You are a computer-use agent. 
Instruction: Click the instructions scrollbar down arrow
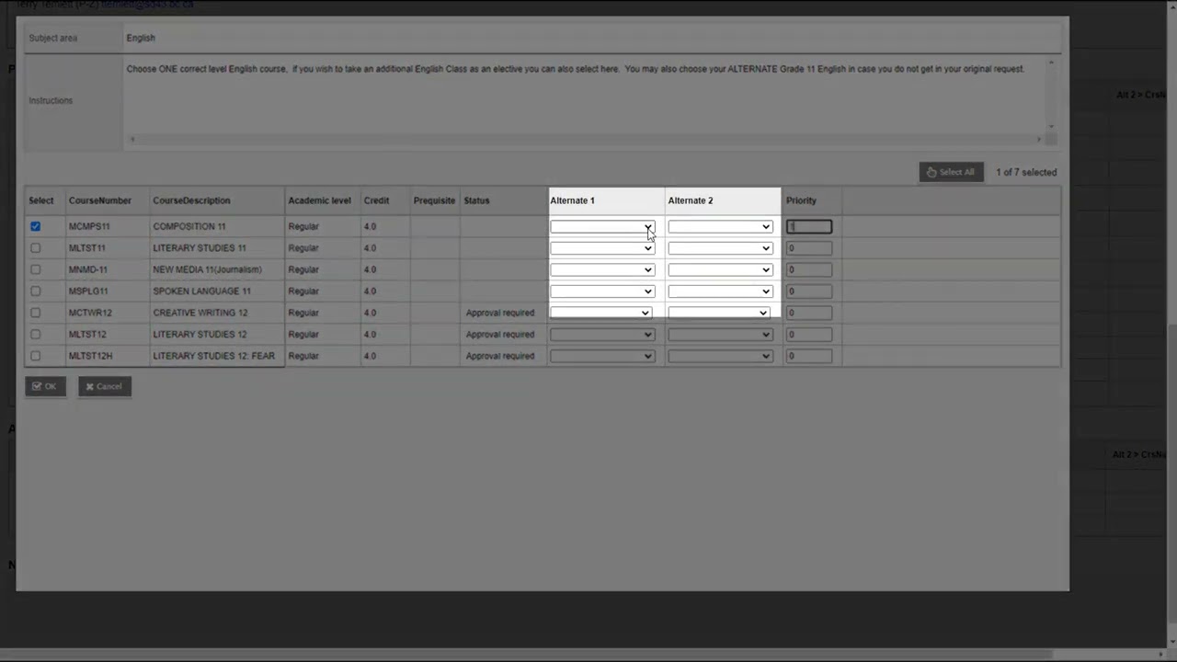(x=1051, y=127)
